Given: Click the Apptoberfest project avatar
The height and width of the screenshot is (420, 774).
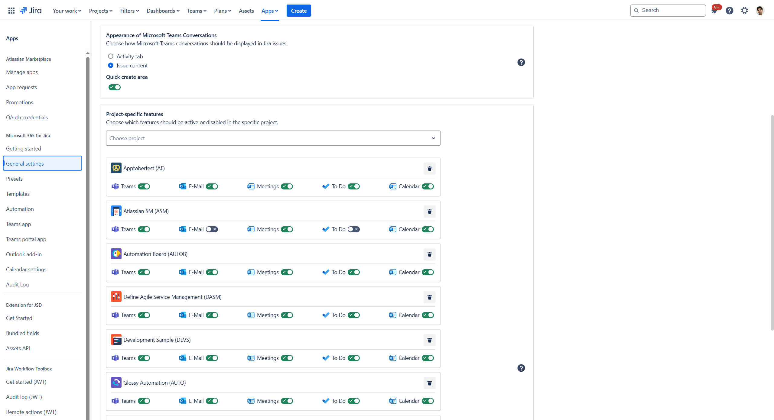Looking at the screenshot, I should (x=116, y=168).
